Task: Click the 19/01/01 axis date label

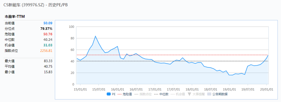Action: point(229,89)
